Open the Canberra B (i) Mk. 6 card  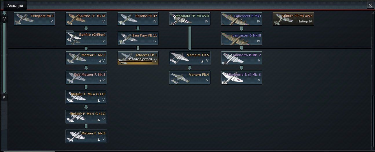(x=242, y=77)
